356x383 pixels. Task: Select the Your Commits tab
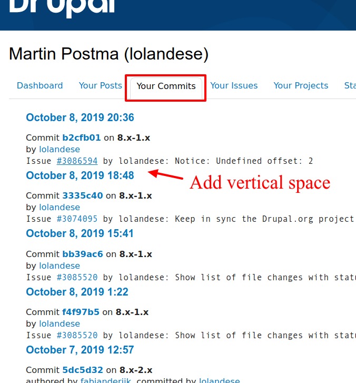point(166,86)
